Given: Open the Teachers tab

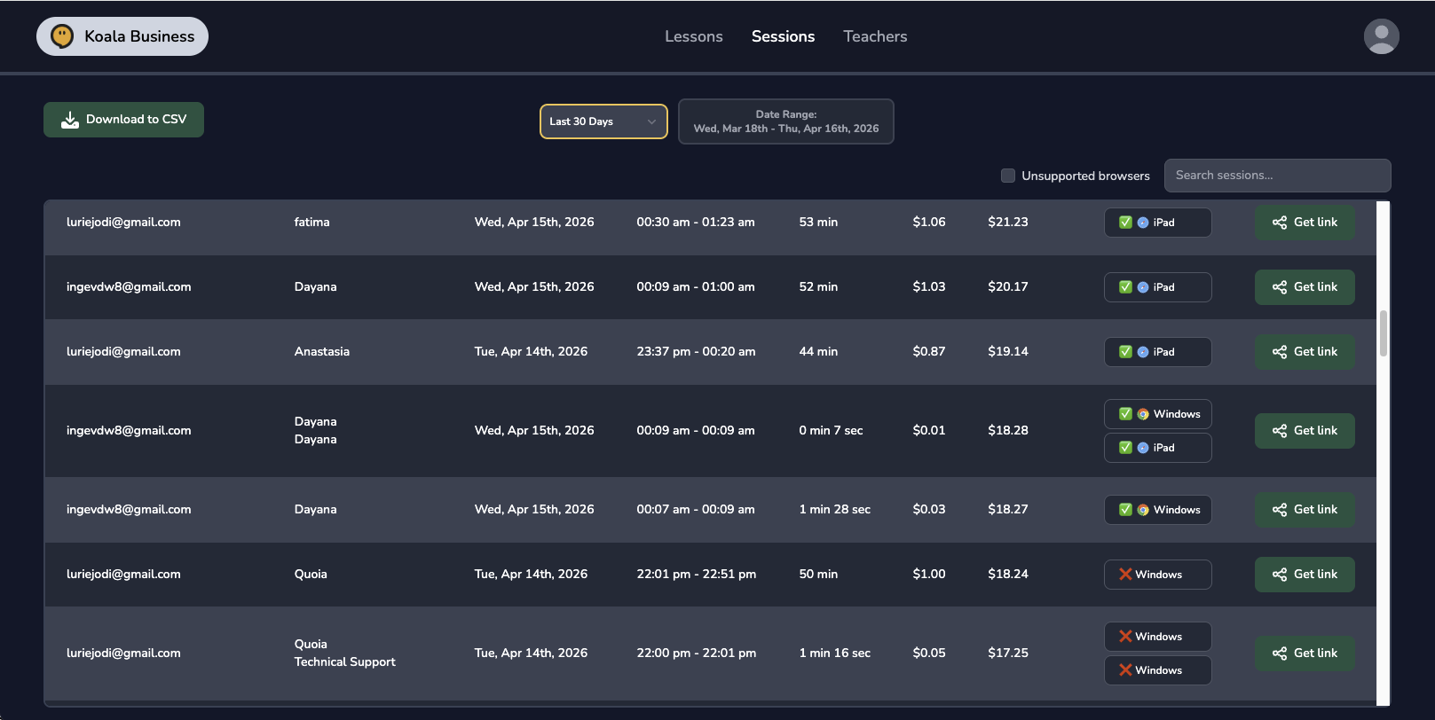Looking at the screenshot, I should tap(875, 36).
